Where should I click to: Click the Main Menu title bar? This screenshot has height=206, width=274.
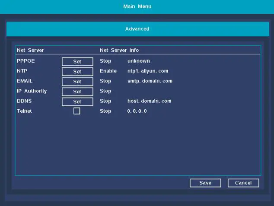(x=137, y=6)
